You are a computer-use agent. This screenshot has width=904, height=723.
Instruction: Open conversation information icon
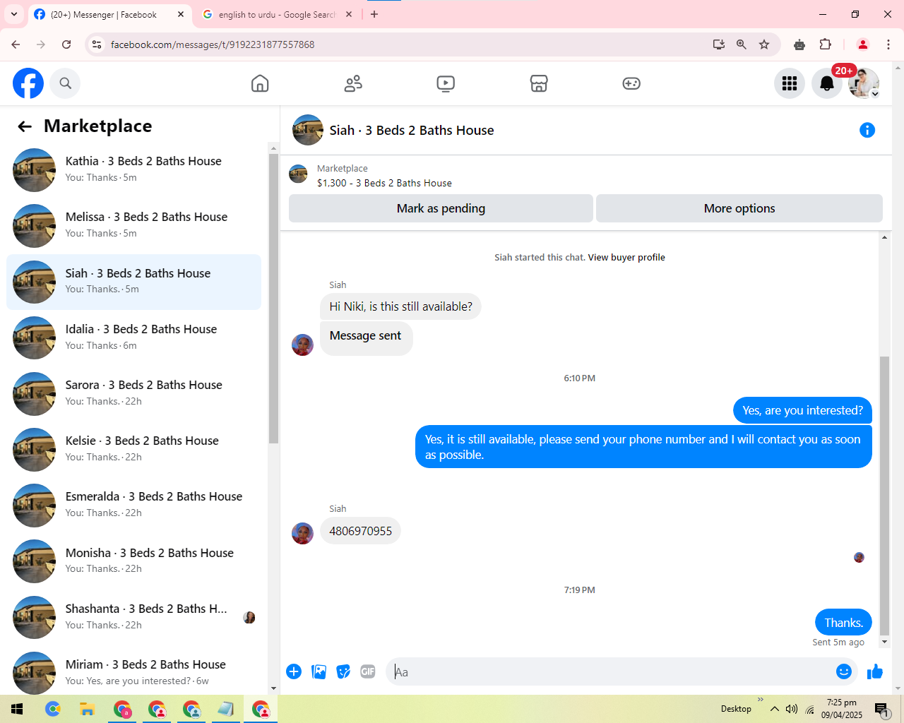point(867,130)
